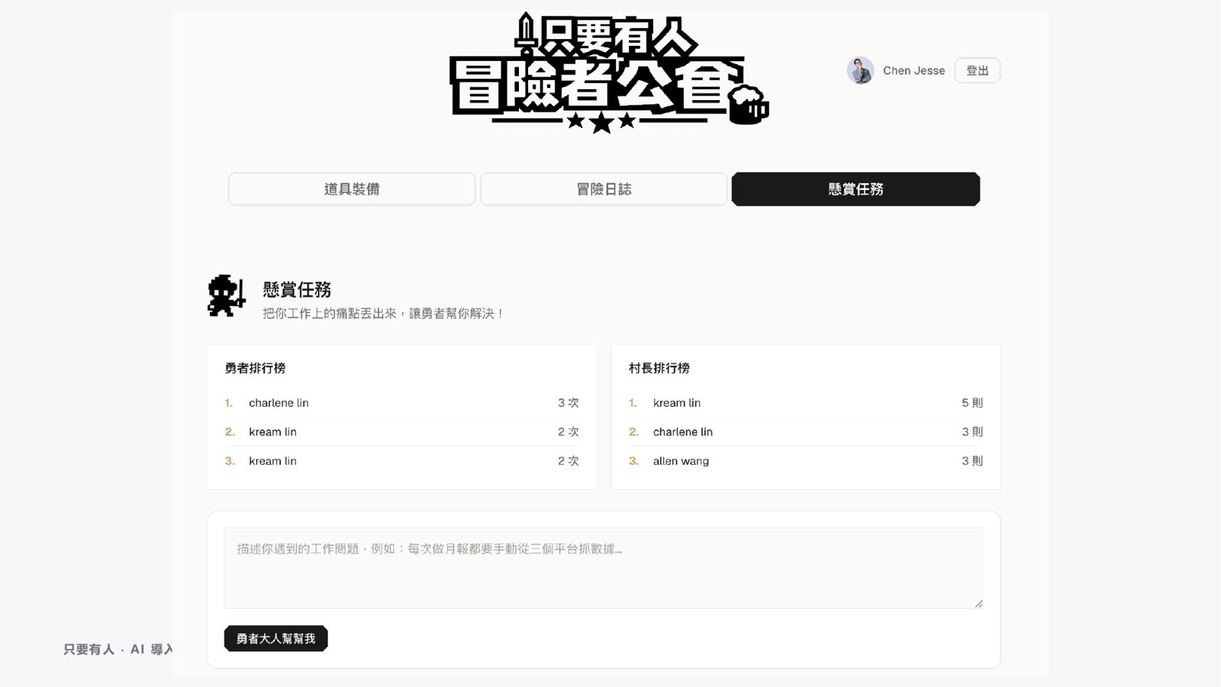Select third-ranked kream lin in 勇者排行榜
1221x687 pixels.
(272, 461)
